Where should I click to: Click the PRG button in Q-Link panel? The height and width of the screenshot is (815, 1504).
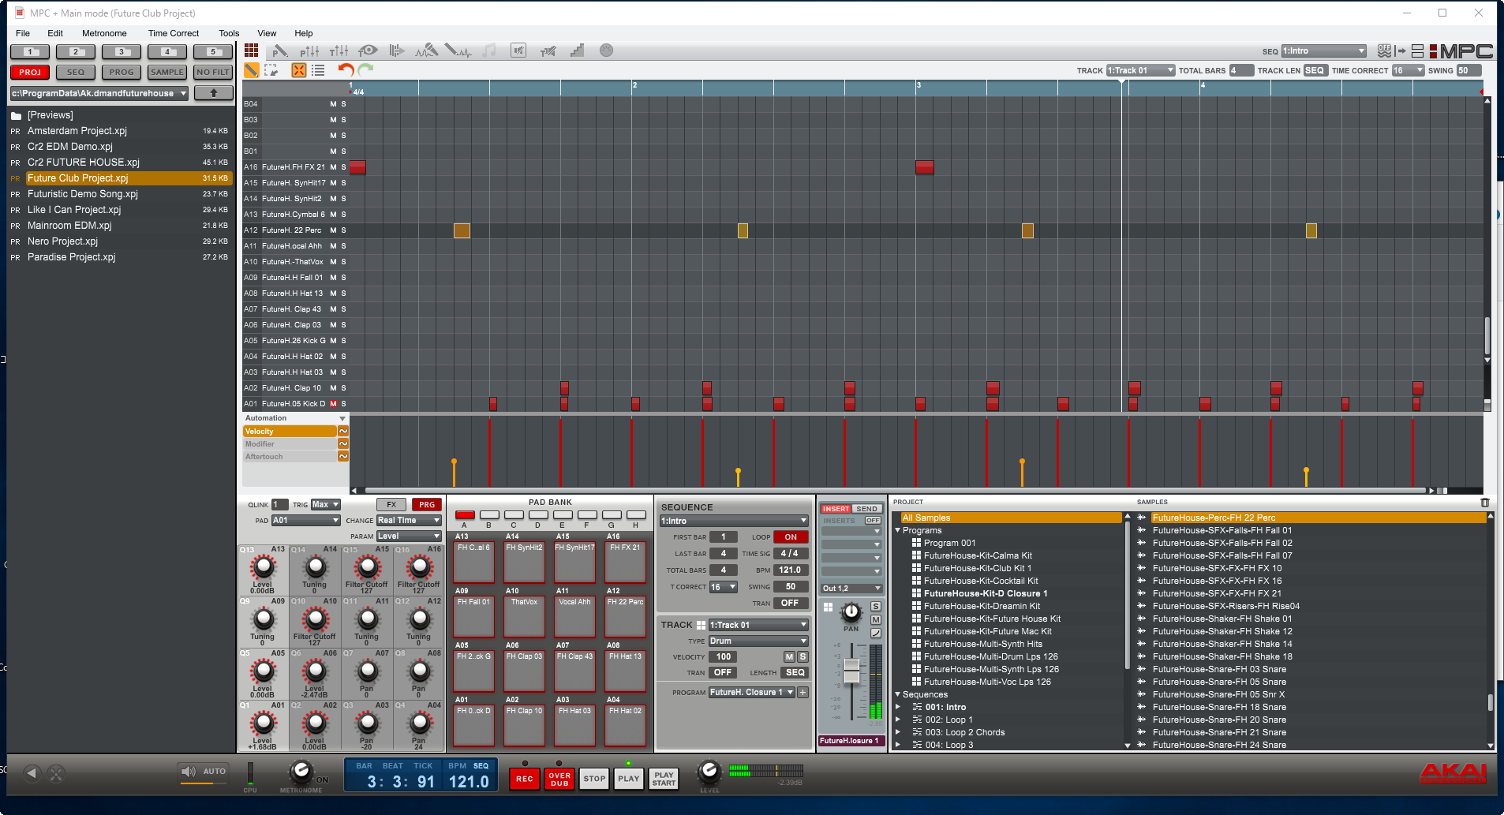click(427, 505)
